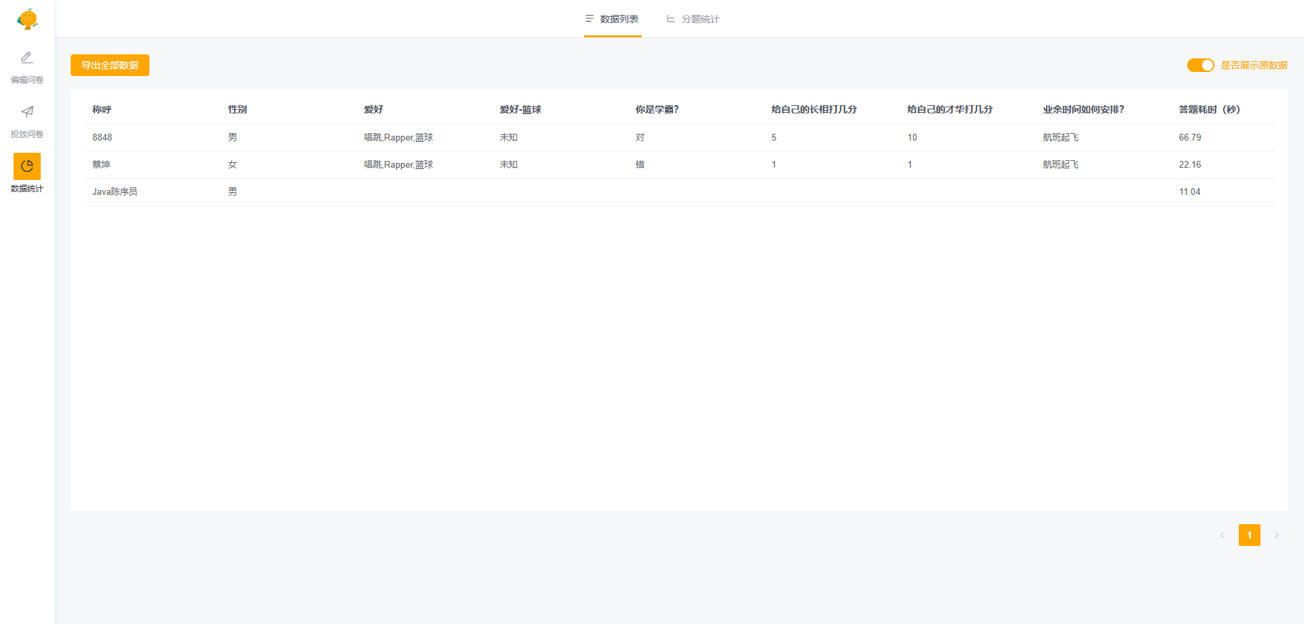Viewport: 1304px width, 624px height.
Task: Click the 数据列表 list icon
Action: click(x=590, y=19)
